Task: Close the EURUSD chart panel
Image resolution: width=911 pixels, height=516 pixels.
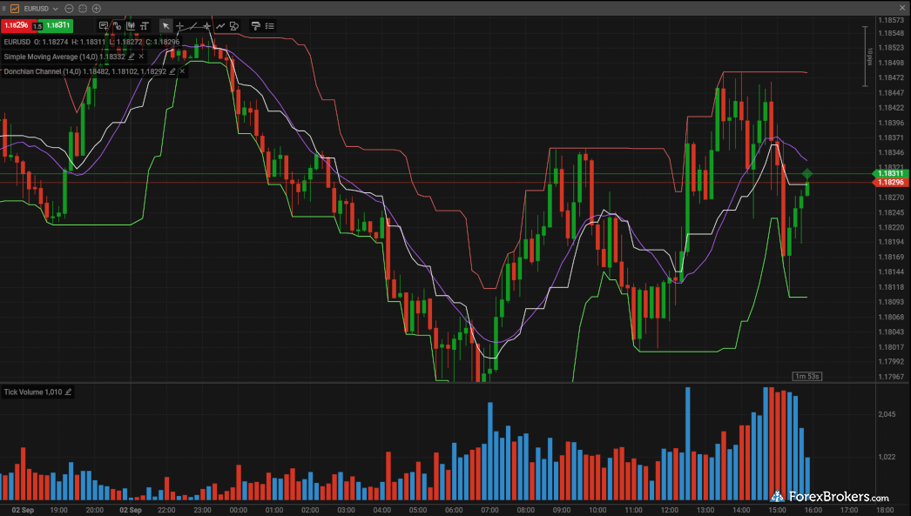Action: tap(902, 8)
